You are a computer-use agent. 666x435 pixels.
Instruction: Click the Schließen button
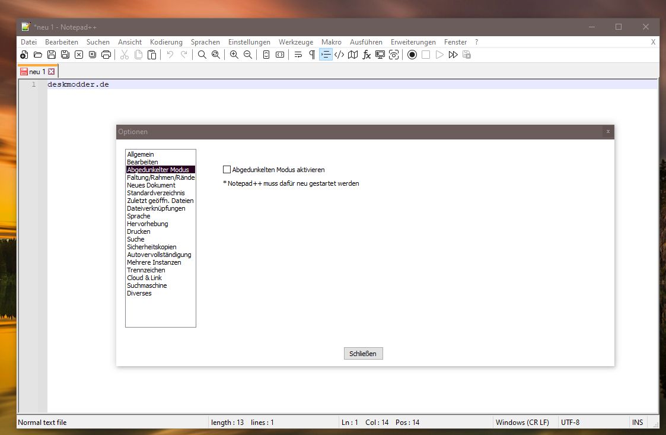pos(363,353)
